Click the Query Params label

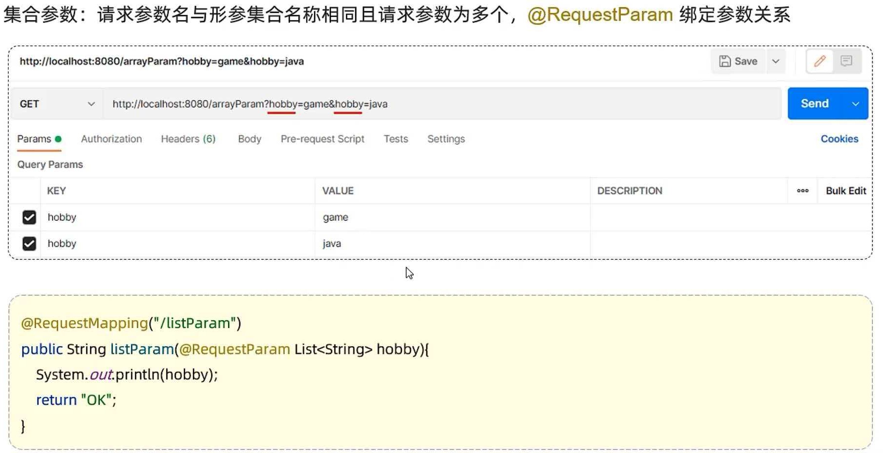click(50, 165)
